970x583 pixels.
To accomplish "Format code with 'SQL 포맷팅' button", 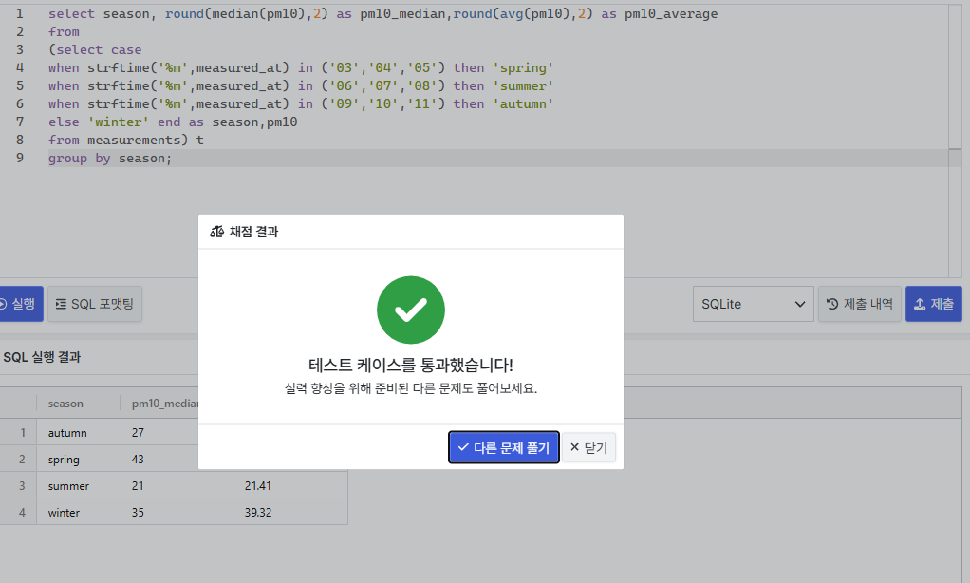I will [95, 304].
